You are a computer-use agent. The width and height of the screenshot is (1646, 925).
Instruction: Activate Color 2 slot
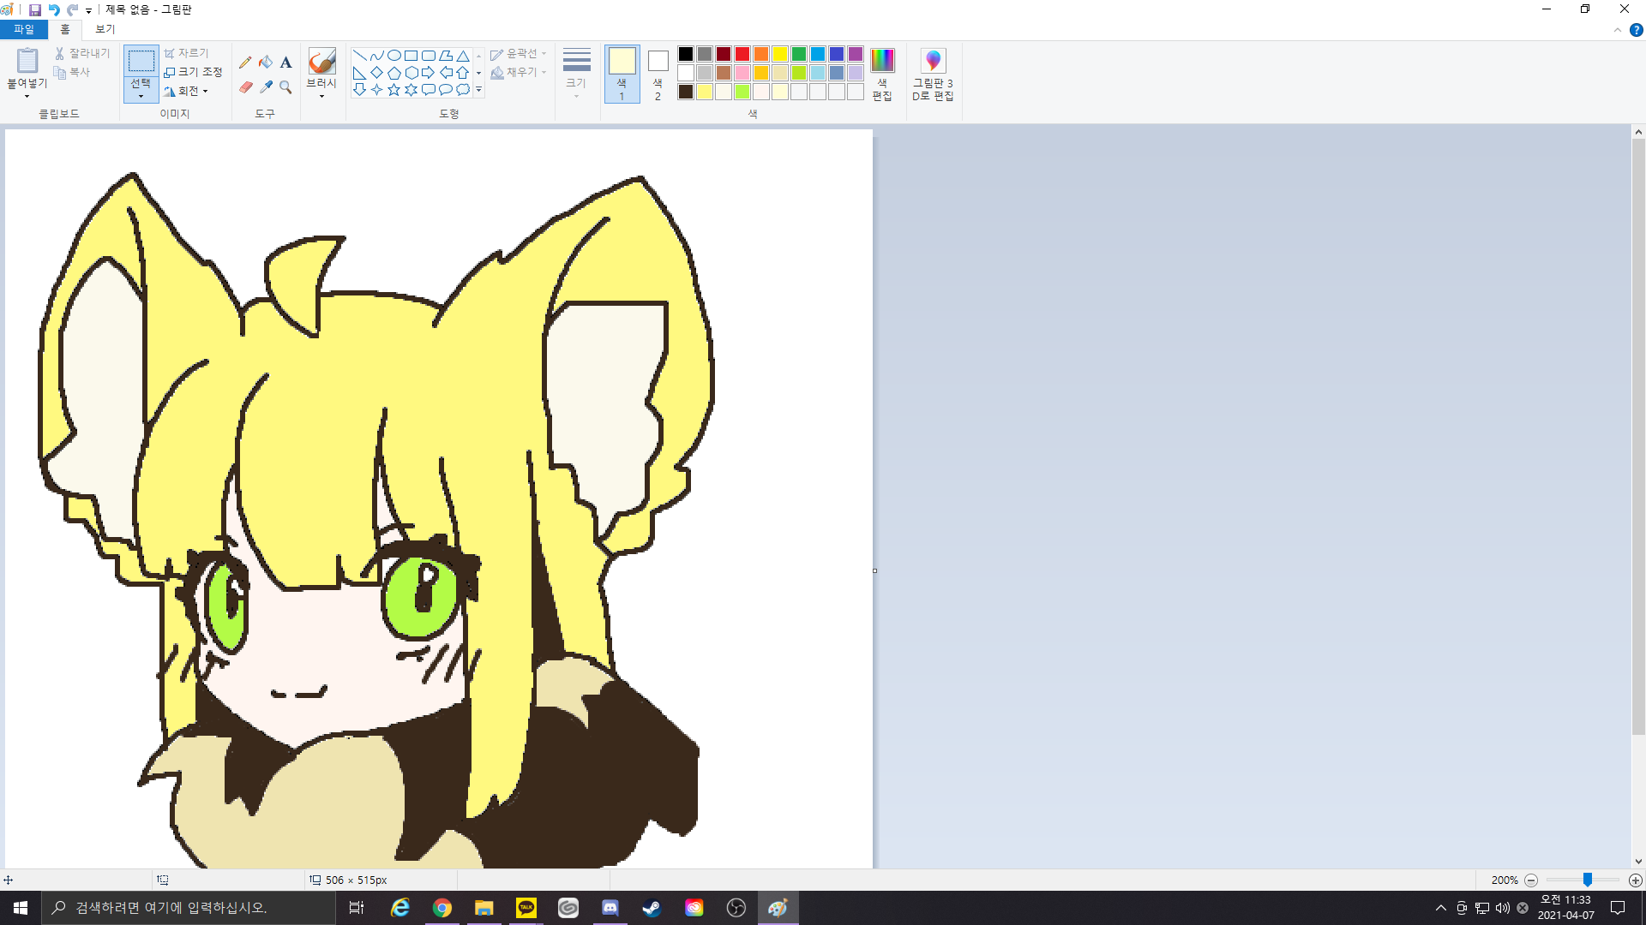[658, 74]
